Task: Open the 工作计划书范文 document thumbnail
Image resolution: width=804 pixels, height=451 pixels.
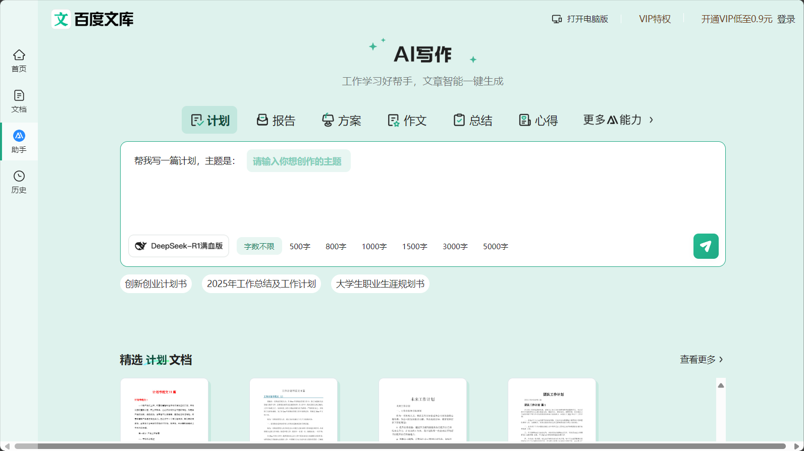Action: coord(293,410)
